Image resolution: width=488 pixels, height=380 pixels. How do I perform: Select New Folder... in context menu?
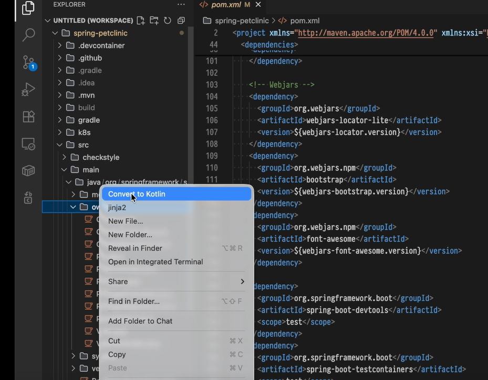176,235
